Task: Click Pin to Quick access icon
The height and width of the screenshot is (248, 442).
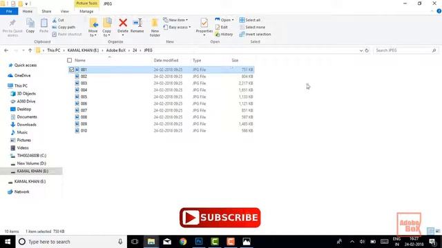Action: pos(12,23)
